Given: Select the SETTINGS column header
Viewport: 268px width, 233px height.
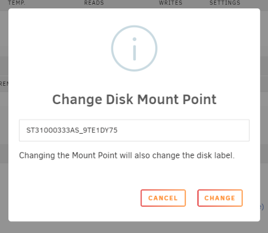Looking at the screenshot, I should tap(225, 3).
